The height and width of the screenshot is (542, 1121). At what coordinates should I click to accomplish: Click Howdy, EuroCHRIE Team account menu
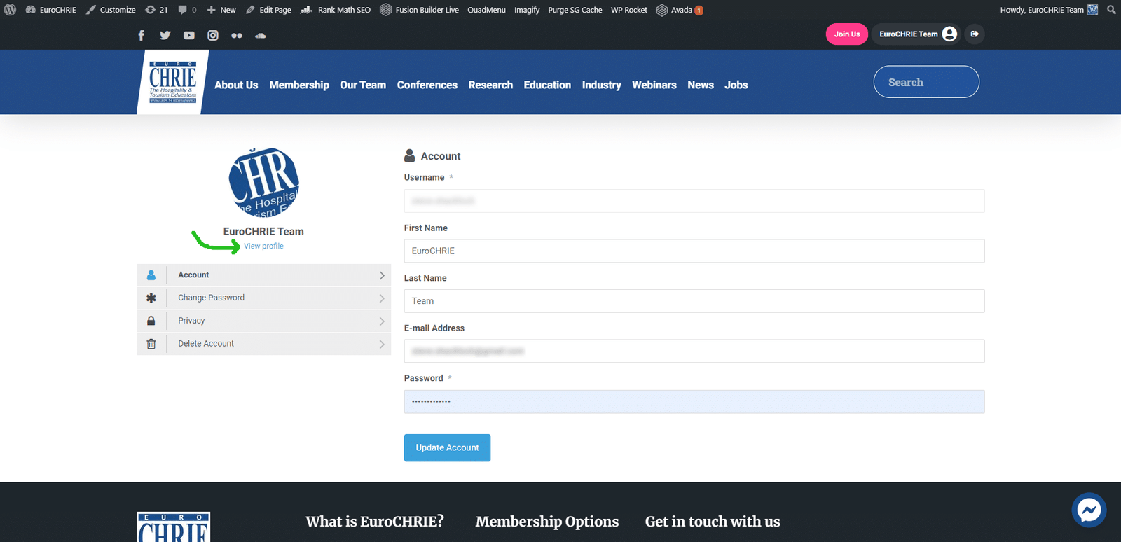1049,10
